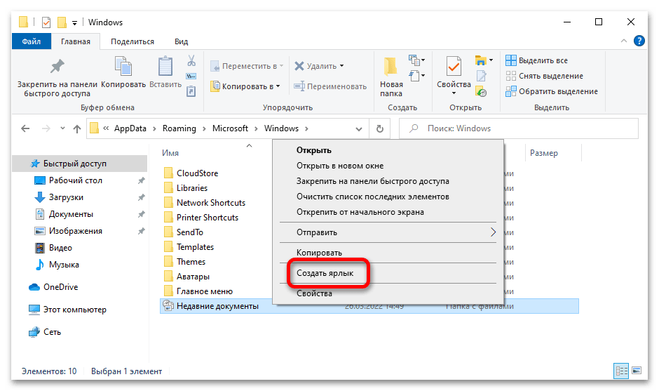
Task: Click the Back navigation arrow
Action: coord(26,128)
